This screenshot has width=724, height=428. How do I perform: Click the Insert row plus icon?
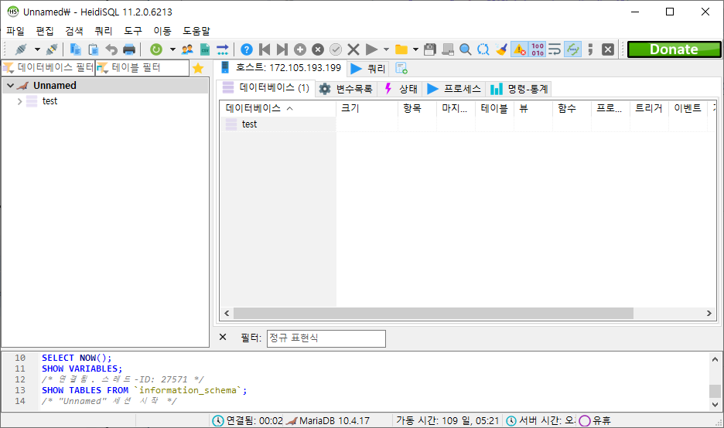point(300,49)
